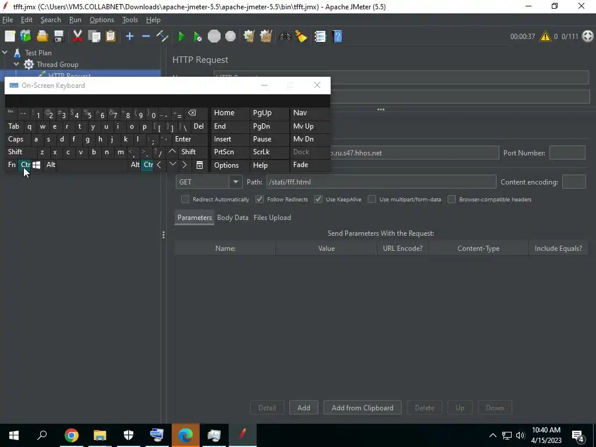Collapse all with the minus icon
Screen dimensions: 596x447
(x=146, y=37)
